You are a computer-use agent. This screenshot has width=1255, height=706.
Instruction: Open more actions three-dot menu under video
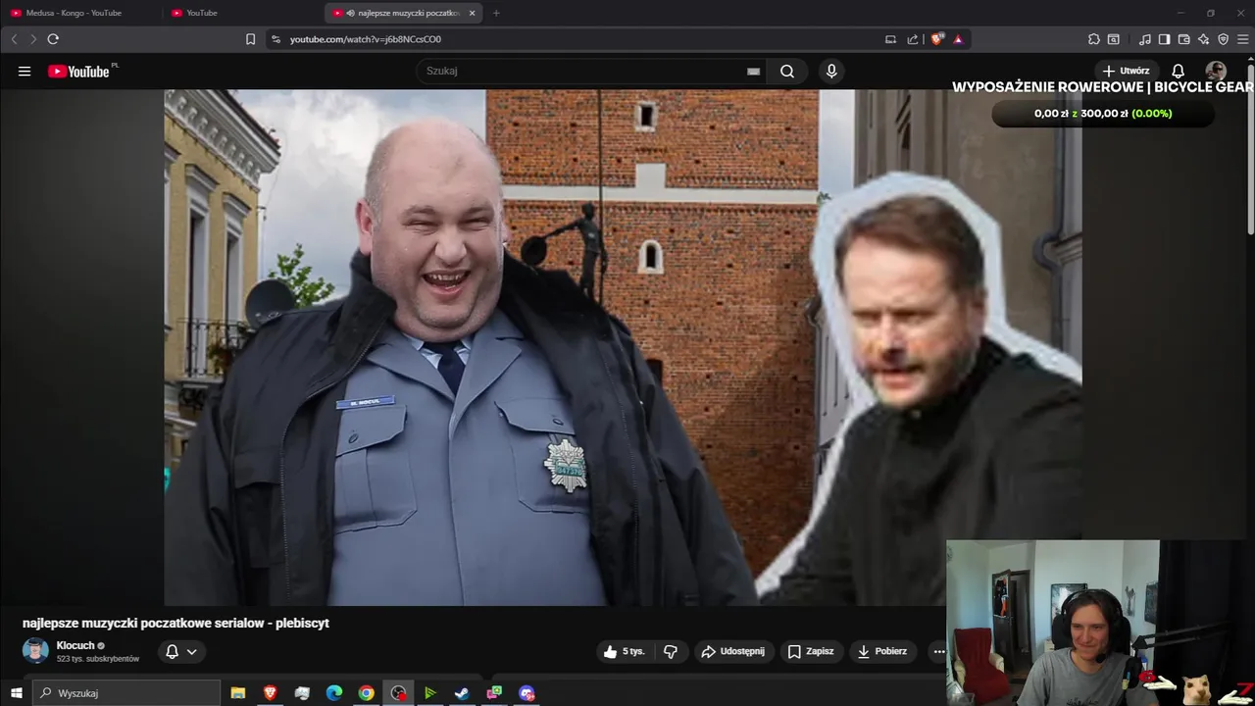pyautogui.click(x=938, y=651)
